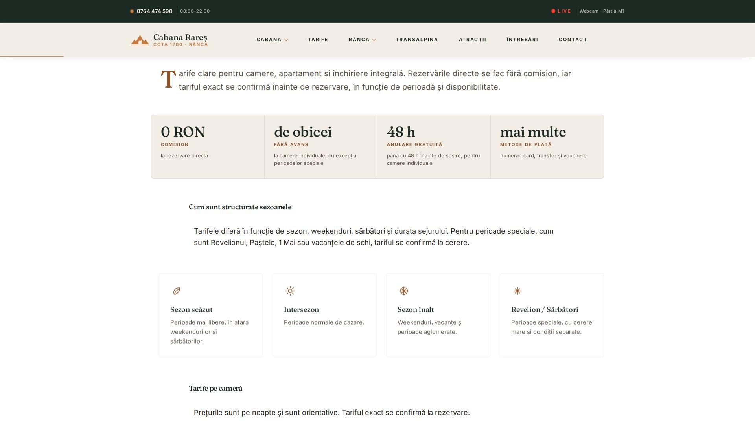
Task: Select the Sezon înalt card title
Action: click(416, 309)
